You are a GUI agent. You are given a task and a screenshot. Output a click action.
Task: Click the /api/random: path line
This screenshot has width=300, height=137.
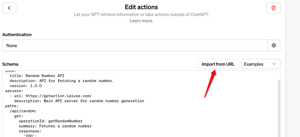(x=23, y=111)
